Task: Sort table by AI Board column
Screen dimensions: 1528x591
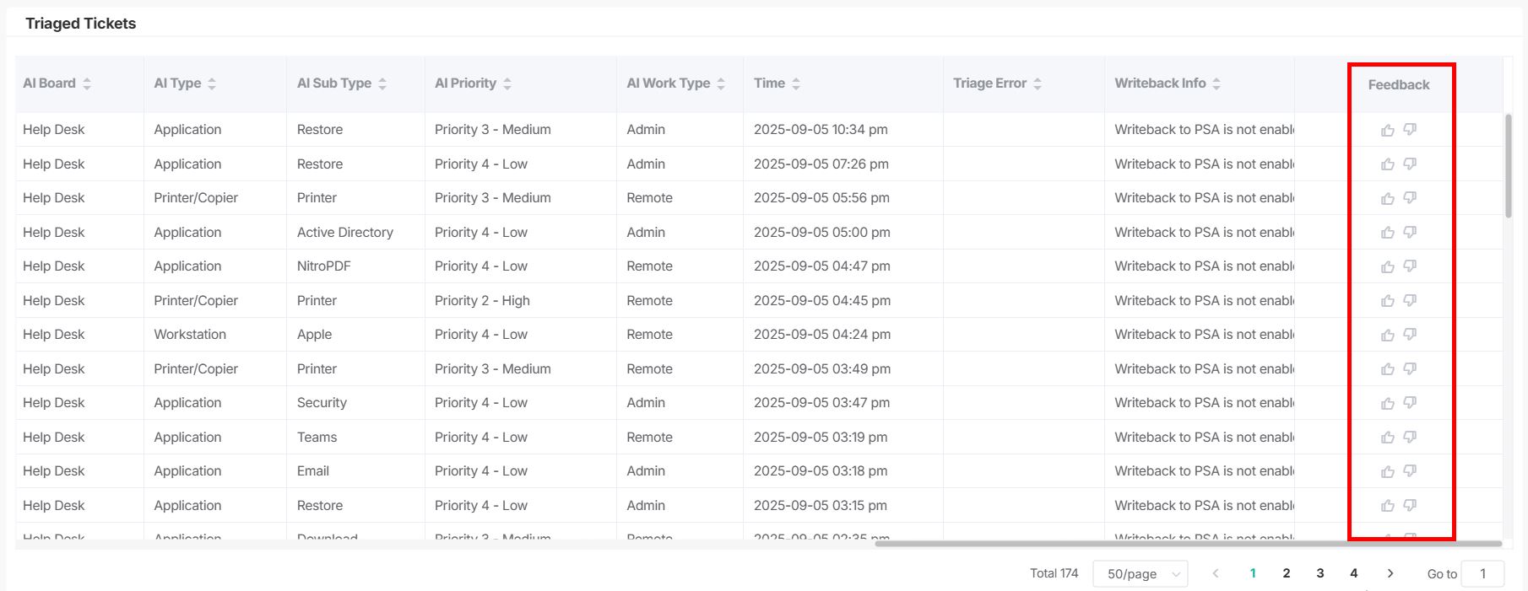Action: [86, 83]
